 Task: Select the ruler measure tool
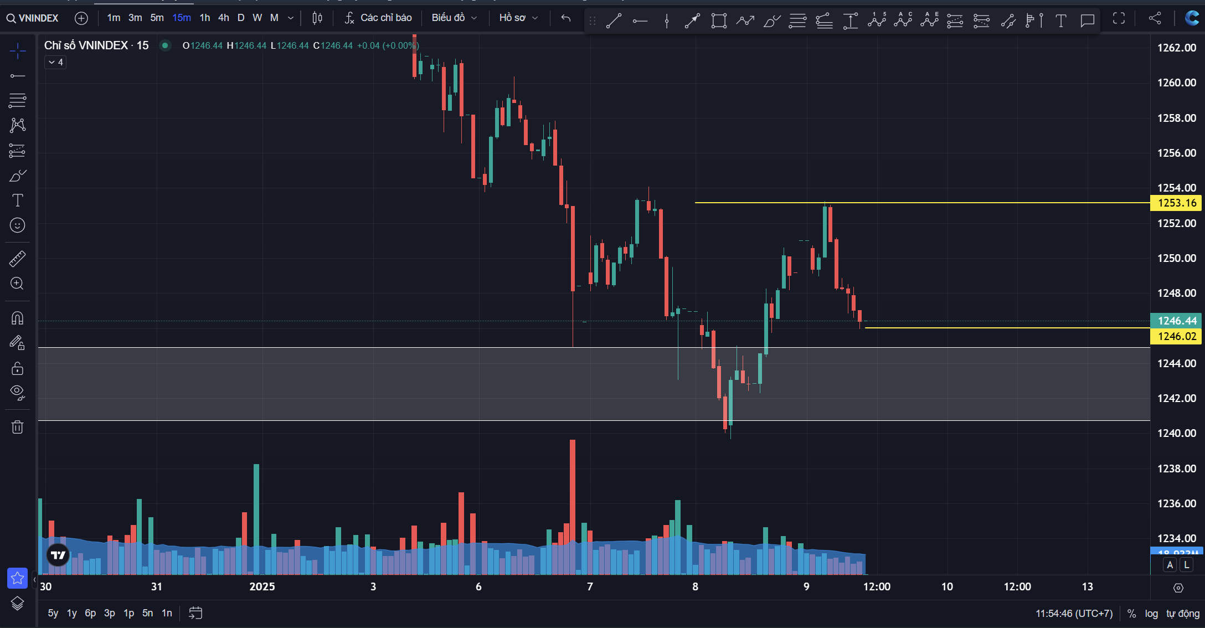click(x=17, y=259)
